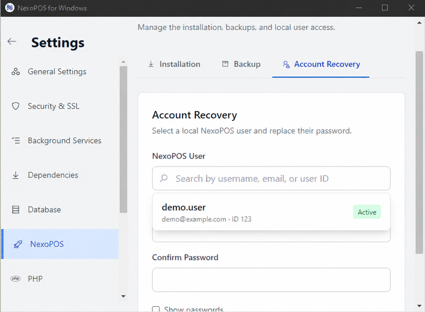Click main page scrollbar down arrow
This screenshot has width=425, height=312.
[x=419, y=306]
